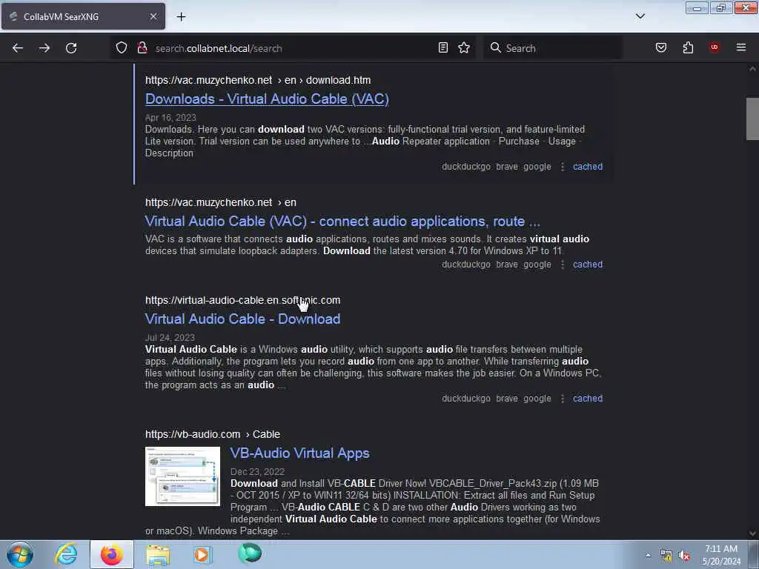The width and height of the screenshot is (759, 569).
Task: Reload the current page
Action: pos(71,48)
